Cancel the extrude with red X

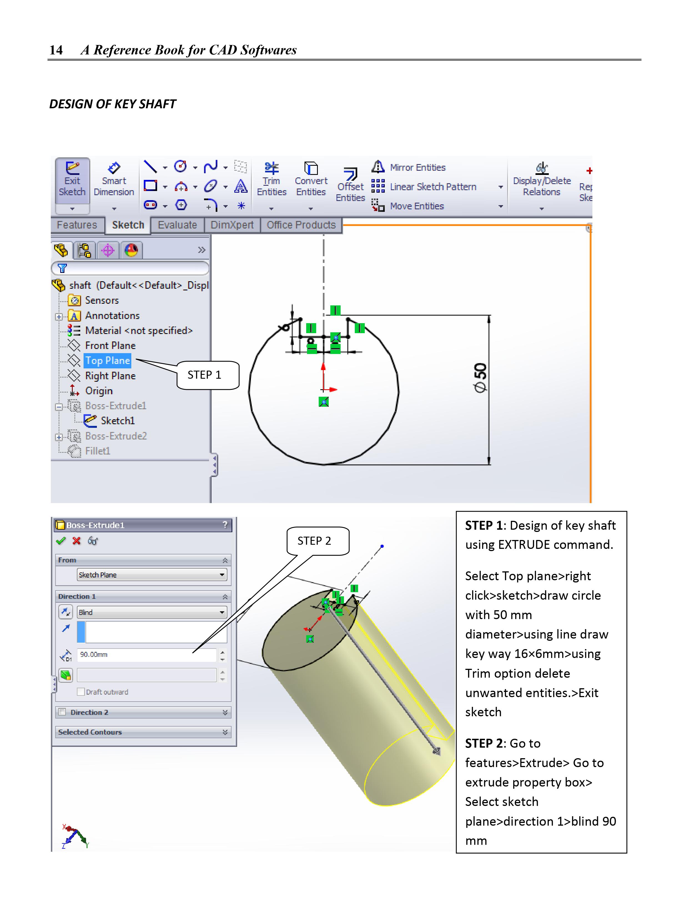76,541
